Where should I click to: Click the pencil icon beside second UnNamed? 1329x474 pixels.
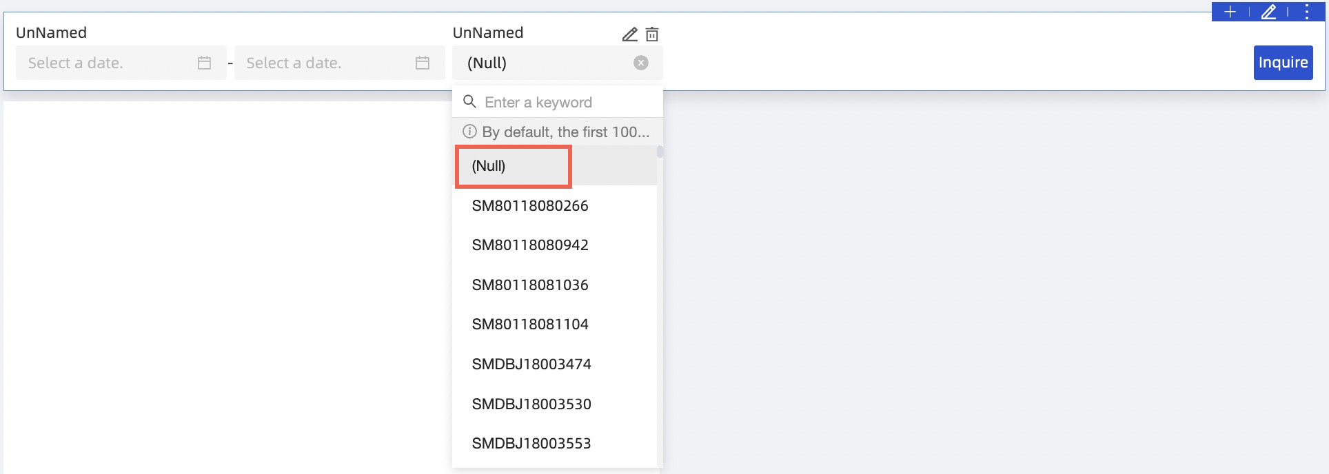(x=629, y=34)
